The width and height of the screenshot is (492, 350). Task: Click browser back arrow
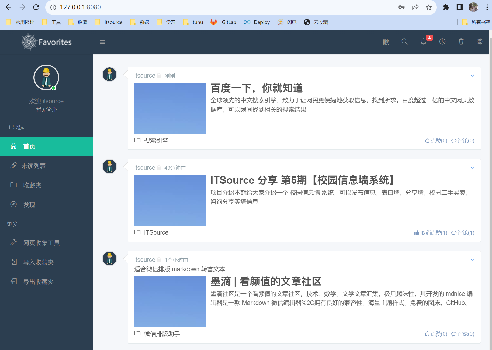pyautogui.click(x=9, y=7)
